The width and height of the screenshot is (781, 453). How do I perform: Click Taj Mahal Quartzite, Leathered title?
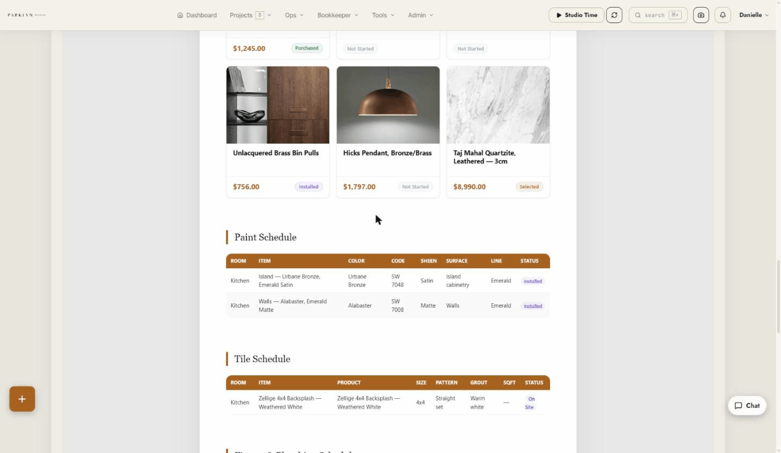(x=484, y=157)
